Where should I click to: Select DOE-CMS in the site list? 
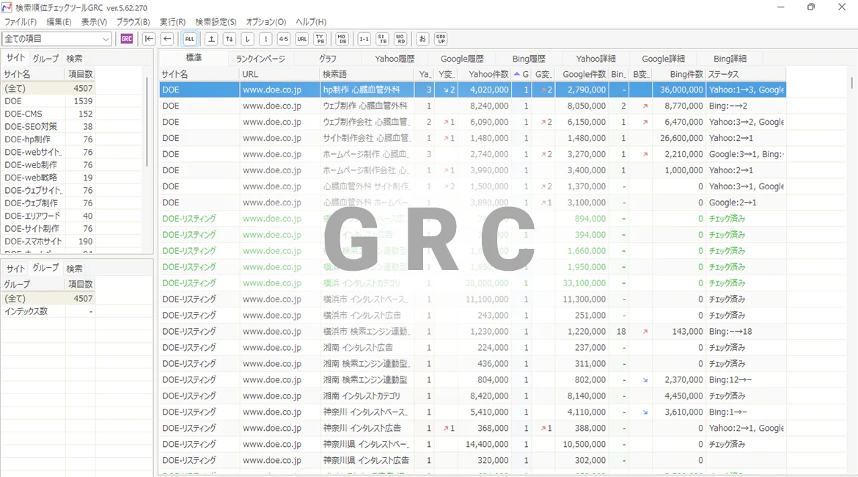[48, 114]
